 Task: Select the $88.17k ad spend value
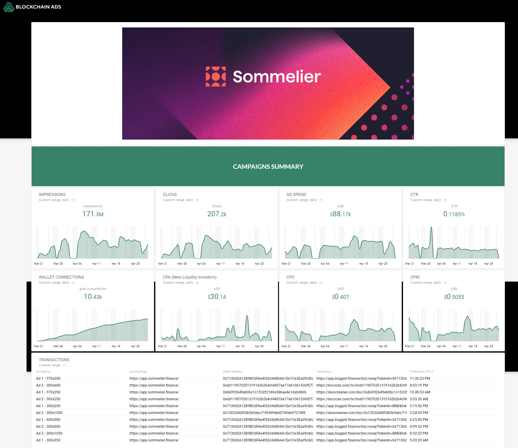pos(341,214)
